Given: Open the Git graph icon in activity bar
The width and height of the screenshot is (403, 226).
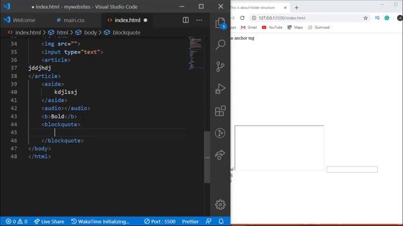Looking at the screenshot, I should coord(220,133).
